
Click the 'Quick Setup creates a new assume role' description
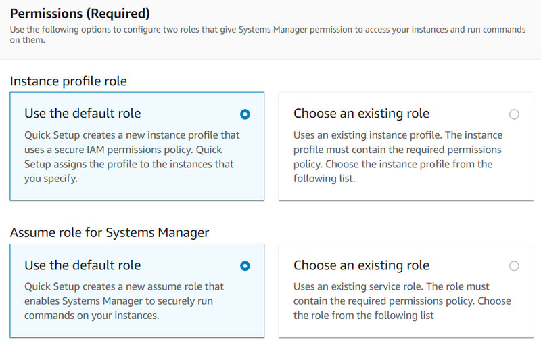pos(124,301)
